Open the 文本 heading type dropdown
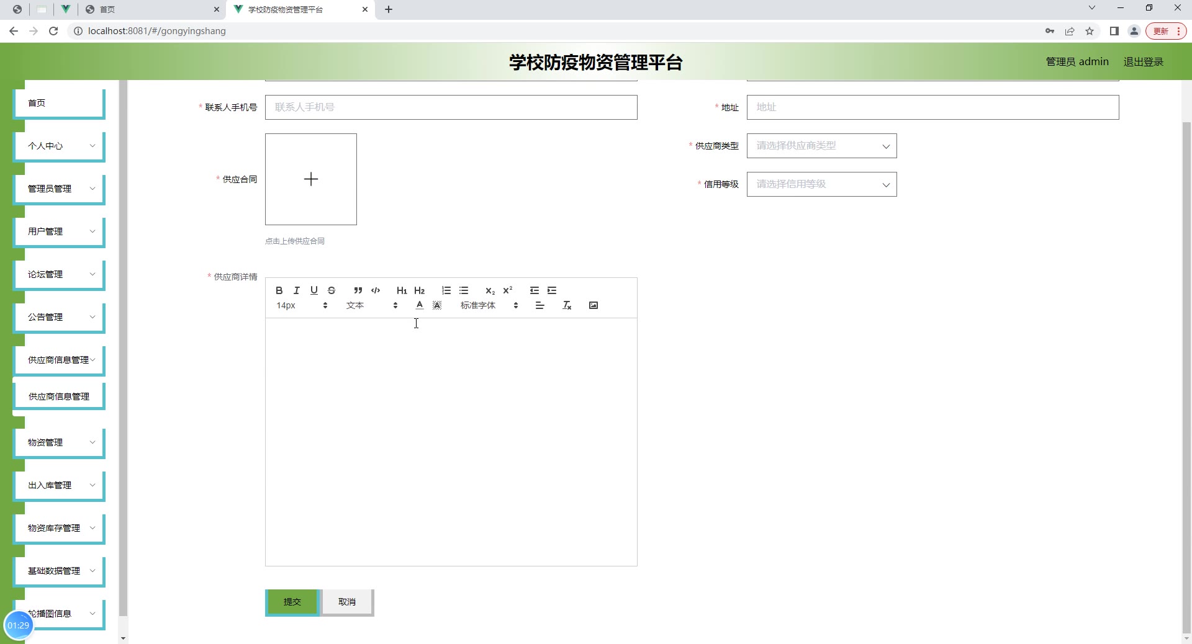Screen dimensions: 1192x644 (x=372, y=305)
